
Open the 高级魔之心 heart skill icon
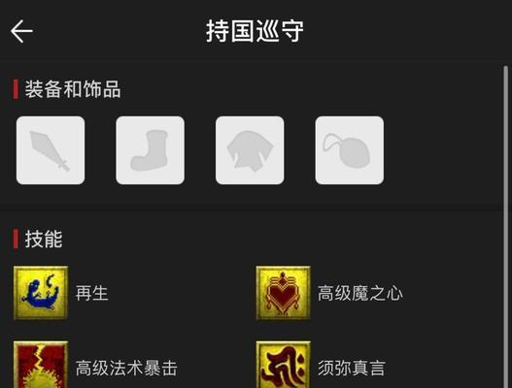[283, 293]
